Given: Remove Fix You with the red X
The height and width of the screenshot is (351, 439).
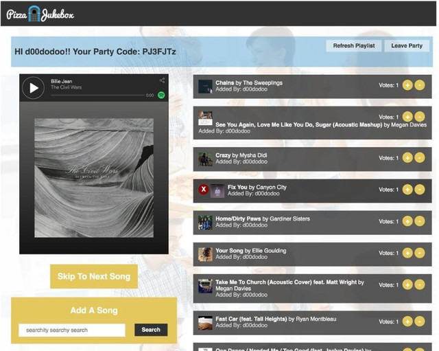Looking at the screenshot, I should [x=204, y=190].
